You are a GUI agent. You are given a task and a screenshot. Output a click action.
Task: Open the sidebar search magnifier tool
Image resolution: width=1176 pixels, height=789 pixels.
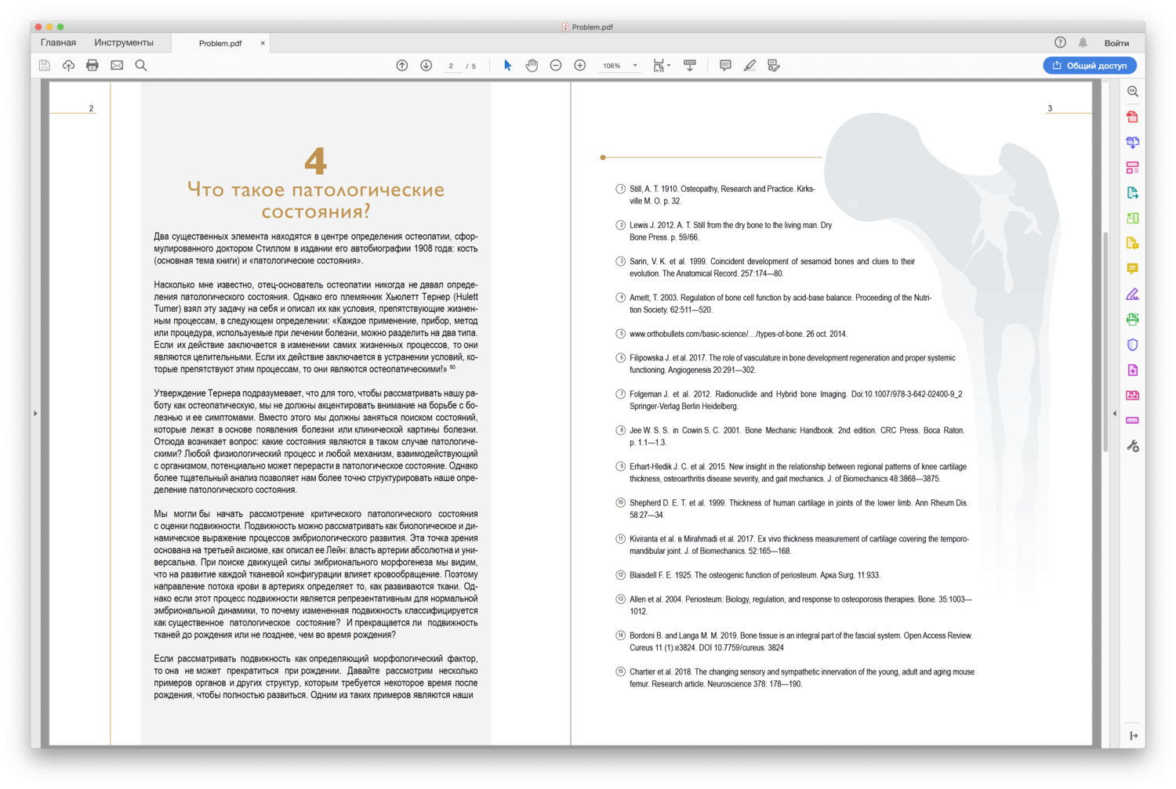(x=1133, y=92)
